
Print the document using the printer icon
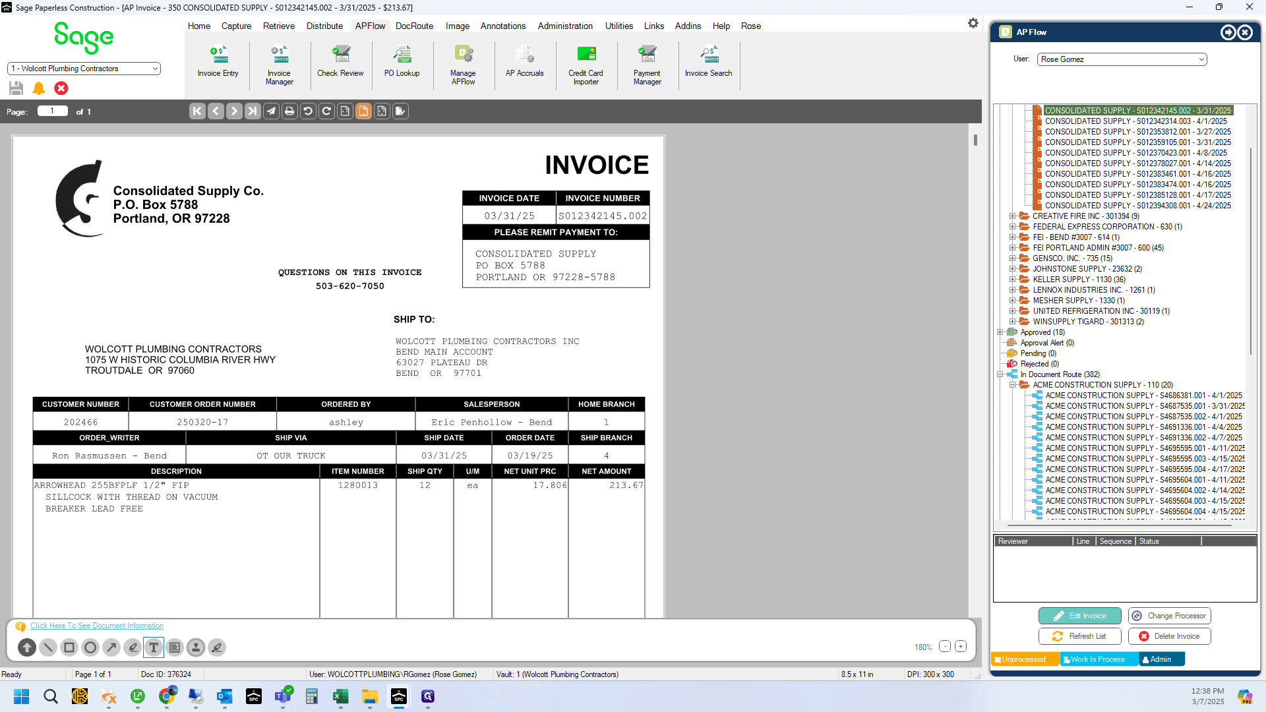[289, 111]
